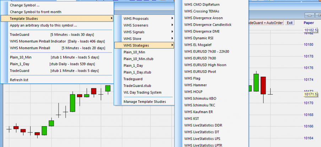
Task: Choose WL Day Trading System
Action: tap(144, 93)
